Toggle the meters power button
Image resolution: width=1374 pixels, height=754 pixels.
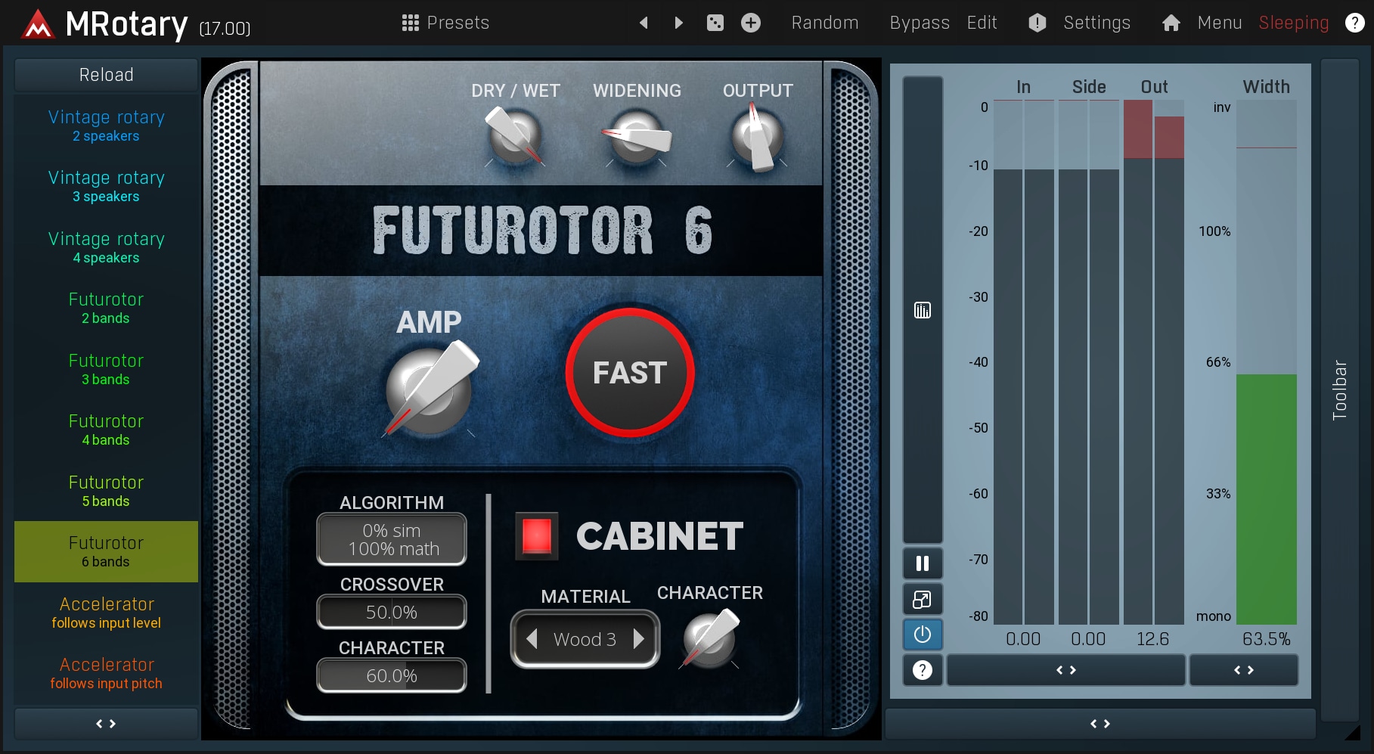[922, 635]
